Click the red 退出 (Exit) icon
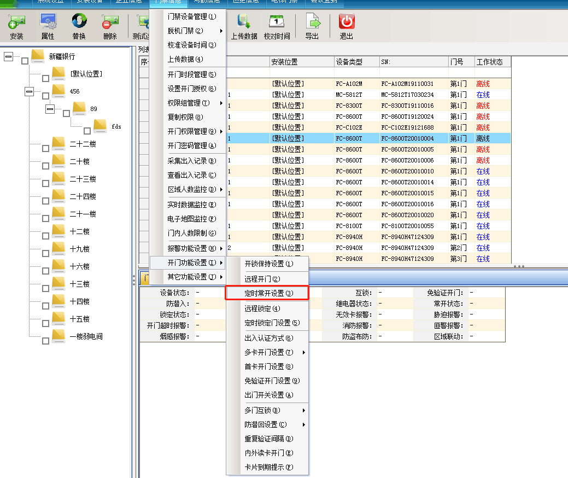Image resolution: width=568 pixels, height=478 pixels. coord(346,26)
